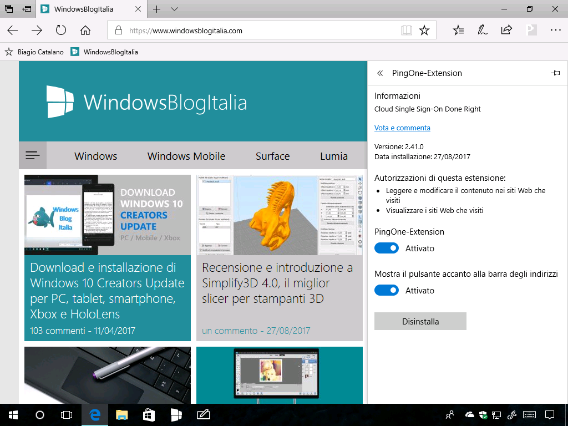The image size is (568, 426).
Task: Open article Recensione e introduzione a Simplify3D
Action: pos(277,283)
